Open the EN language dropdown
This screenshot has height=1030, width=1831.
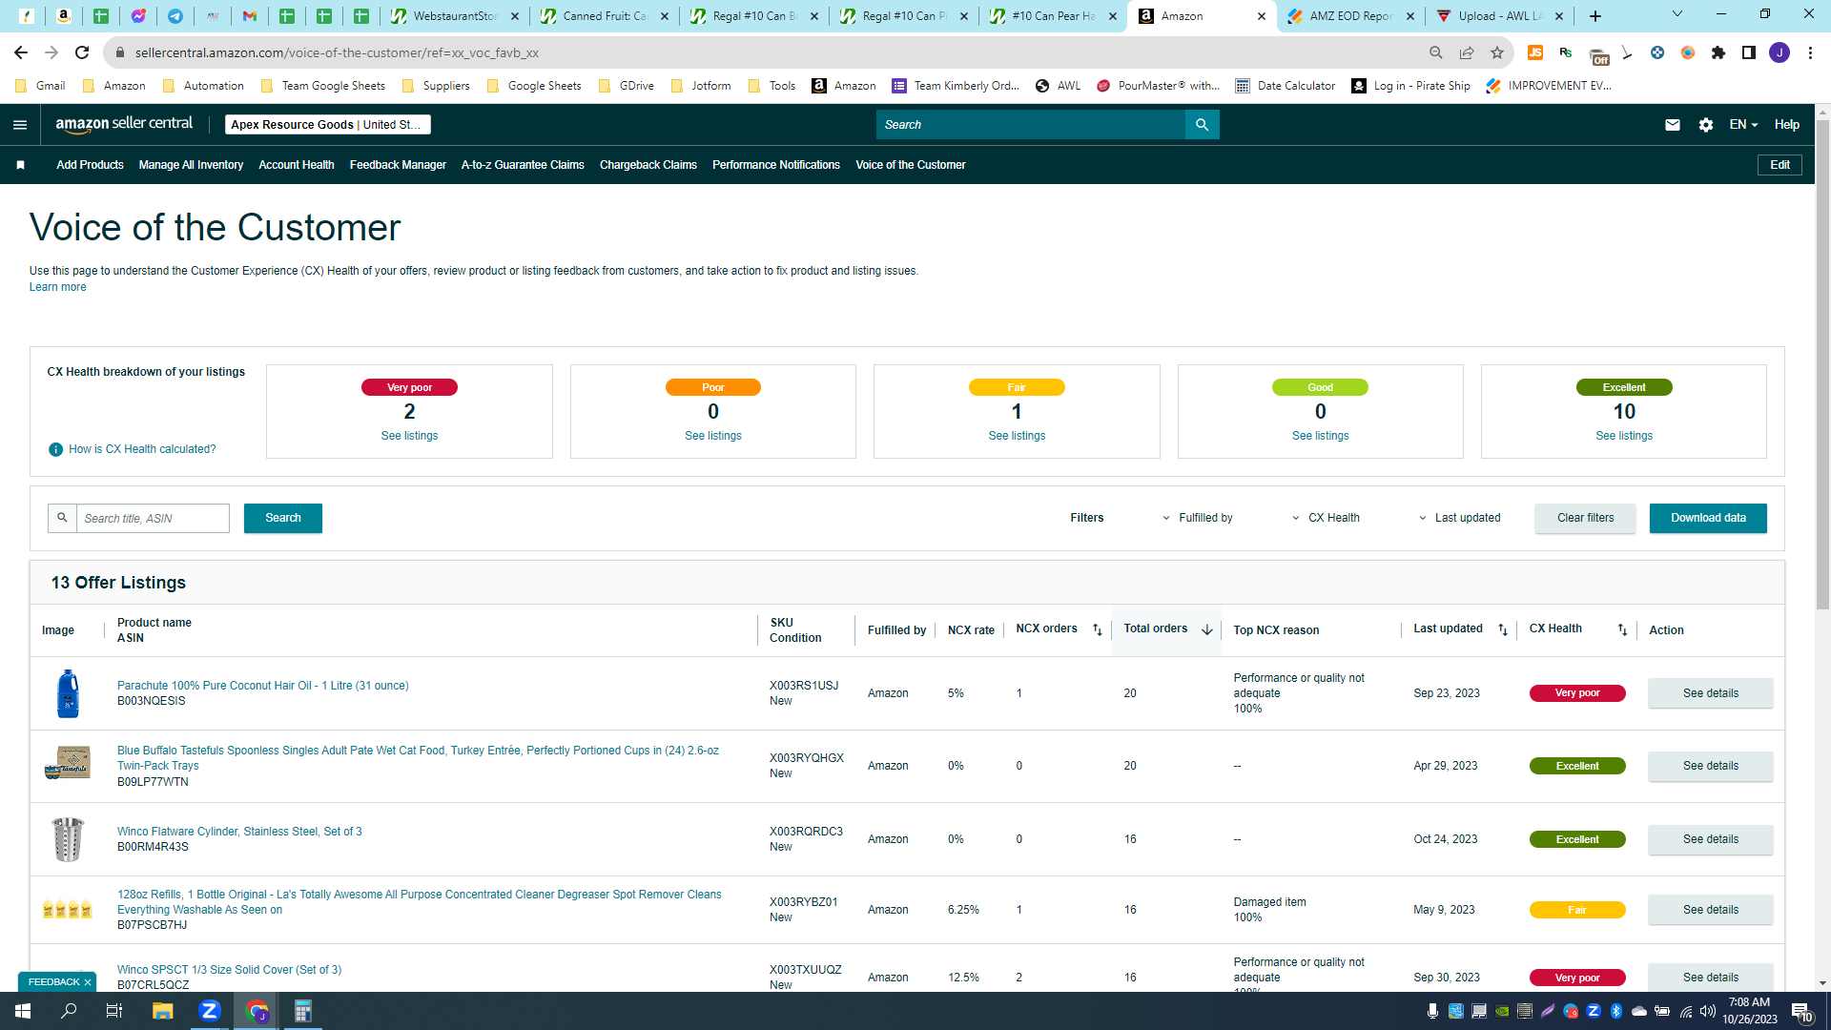[1743, 125]
